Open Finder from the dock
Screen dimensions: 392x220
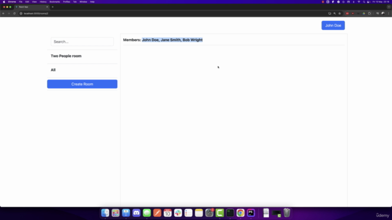coord(105,213)
